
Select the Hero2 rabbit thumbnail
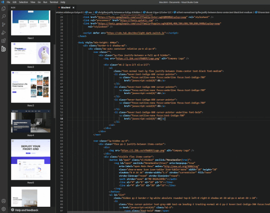pyautogui.click(x=30, y=53)
